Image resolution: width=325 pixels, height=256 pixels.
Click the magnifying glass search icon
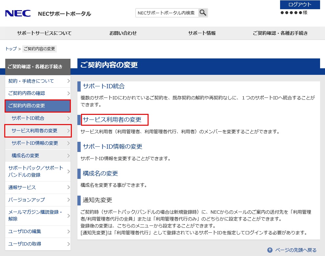pos(203,13)
